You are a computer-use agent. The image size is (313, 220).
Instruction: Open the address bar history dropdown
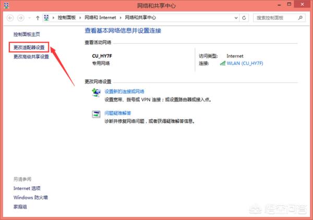[x=236, y=18]
